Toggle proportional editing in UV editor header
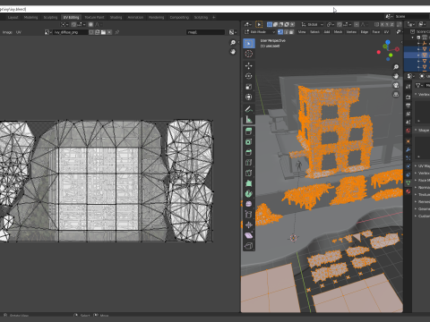430x322 pixels. pyautogui.click(x=90, y=24)
